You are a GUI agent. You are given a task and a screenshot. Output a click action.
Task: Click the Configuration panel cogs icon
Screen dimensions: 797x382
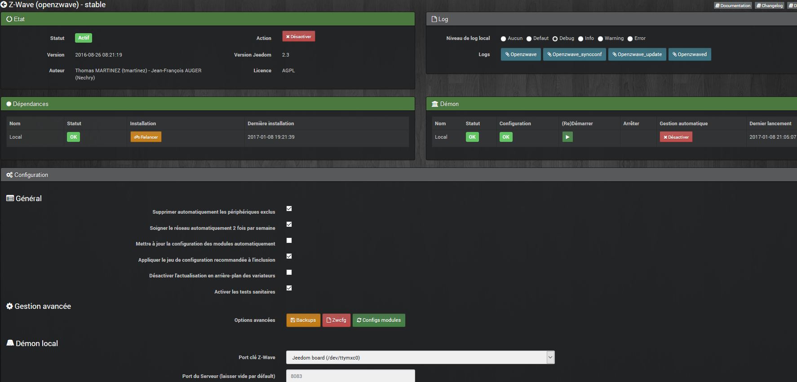coord(9,175)
